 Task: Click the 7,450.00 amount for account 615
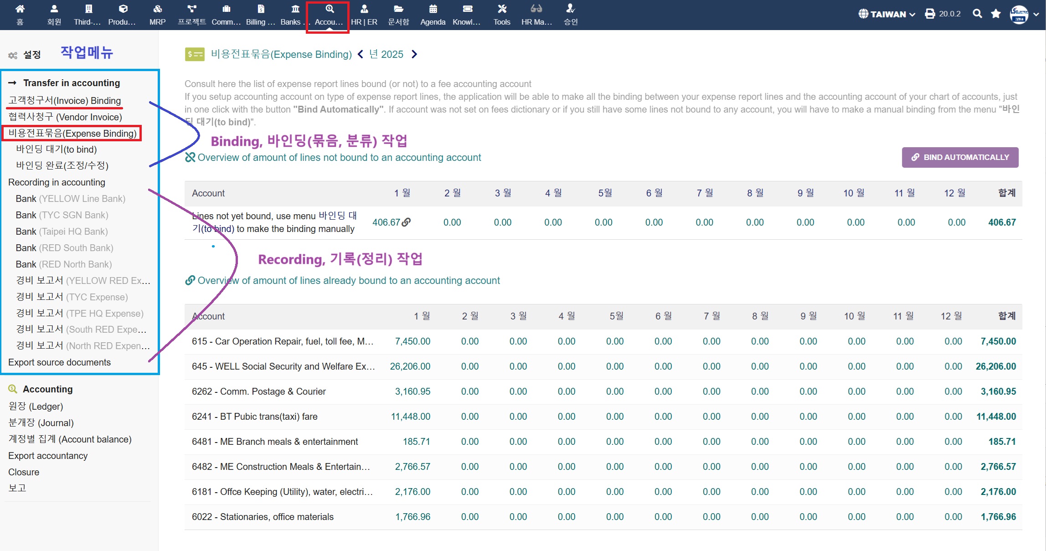point(412,341)
